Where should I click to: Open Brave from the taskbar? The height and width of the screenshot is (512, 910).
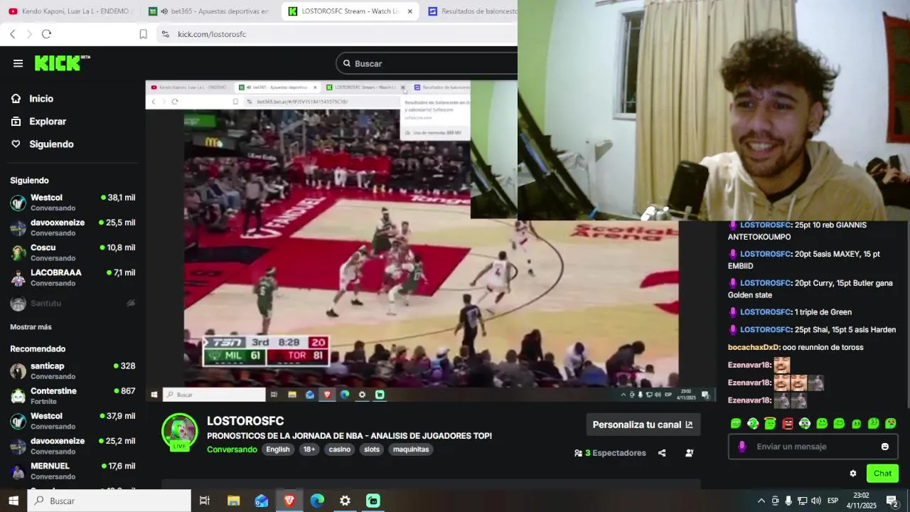point(289,501)
